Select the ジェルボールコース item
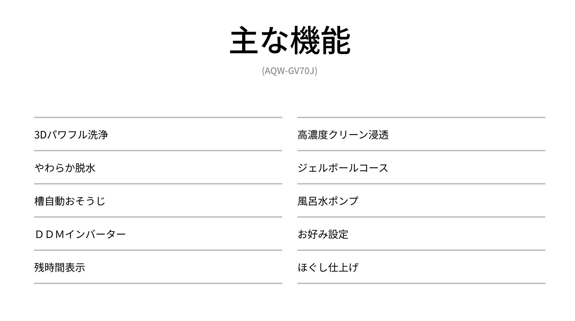 pyautogui.click(x=343, y=168)
